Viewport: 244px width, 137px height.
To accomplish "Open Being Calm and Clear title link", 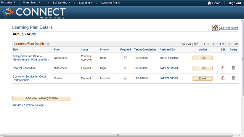I will [31, 58].
